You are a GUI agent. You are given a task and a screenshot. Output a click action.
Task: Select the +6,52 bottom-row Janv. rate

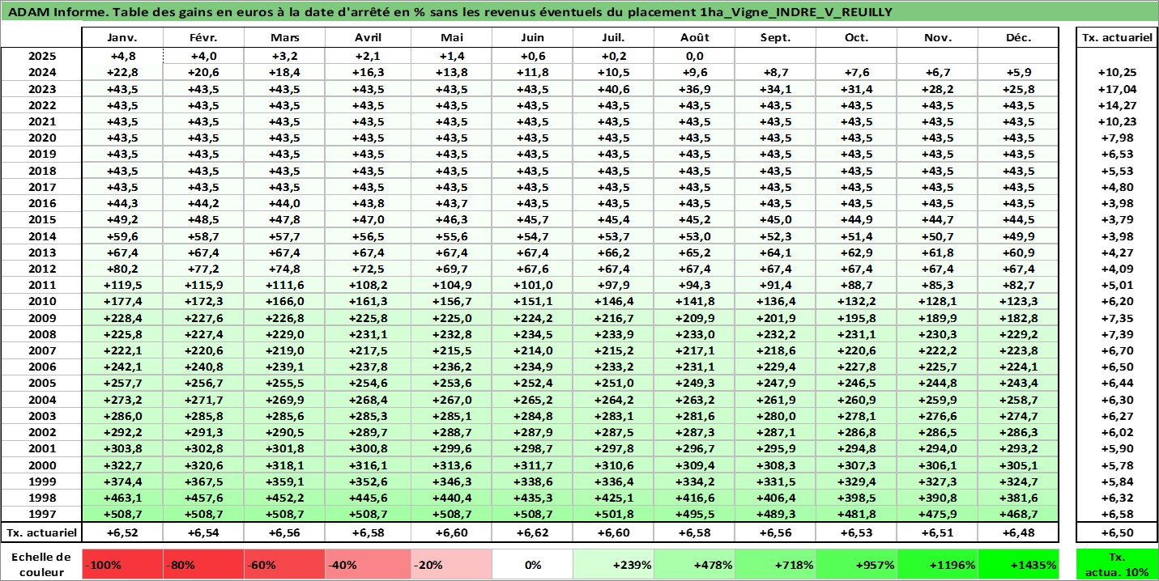click(123, 532)
